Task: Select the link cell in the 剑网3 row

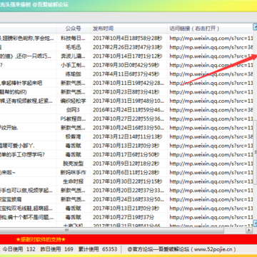Action: tap(210, 110)
